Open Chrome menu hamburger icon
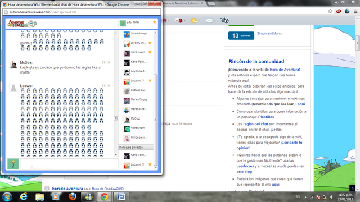Viewport: 360px width, 202px height. pyautogui.click(x=355, y=11)
